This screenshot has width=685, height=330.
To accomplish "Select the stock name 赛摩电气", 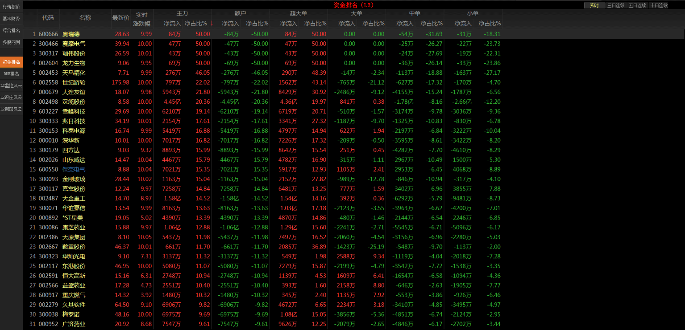I will point(74,44).
